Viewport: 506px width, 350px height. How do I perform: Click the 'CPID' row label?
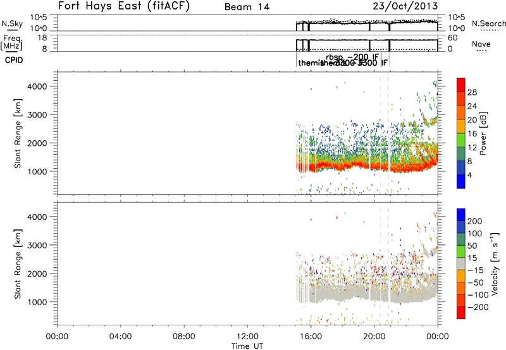coord(14,60)
